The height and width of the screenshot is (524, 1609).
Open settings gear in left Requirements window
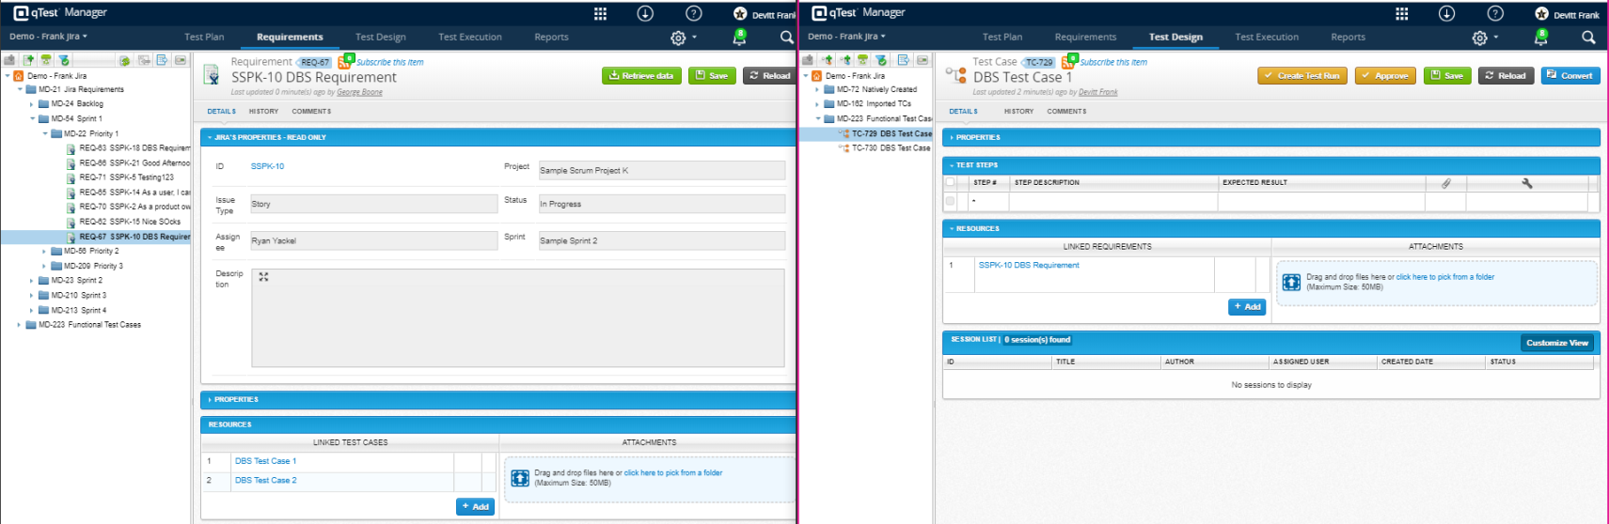pos(678,38)
